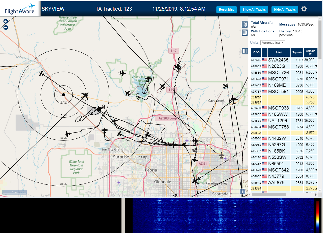This screenshot has height=233, width=323.
Task: Click the map info 'i' icon
Action: tap(242, 191)
